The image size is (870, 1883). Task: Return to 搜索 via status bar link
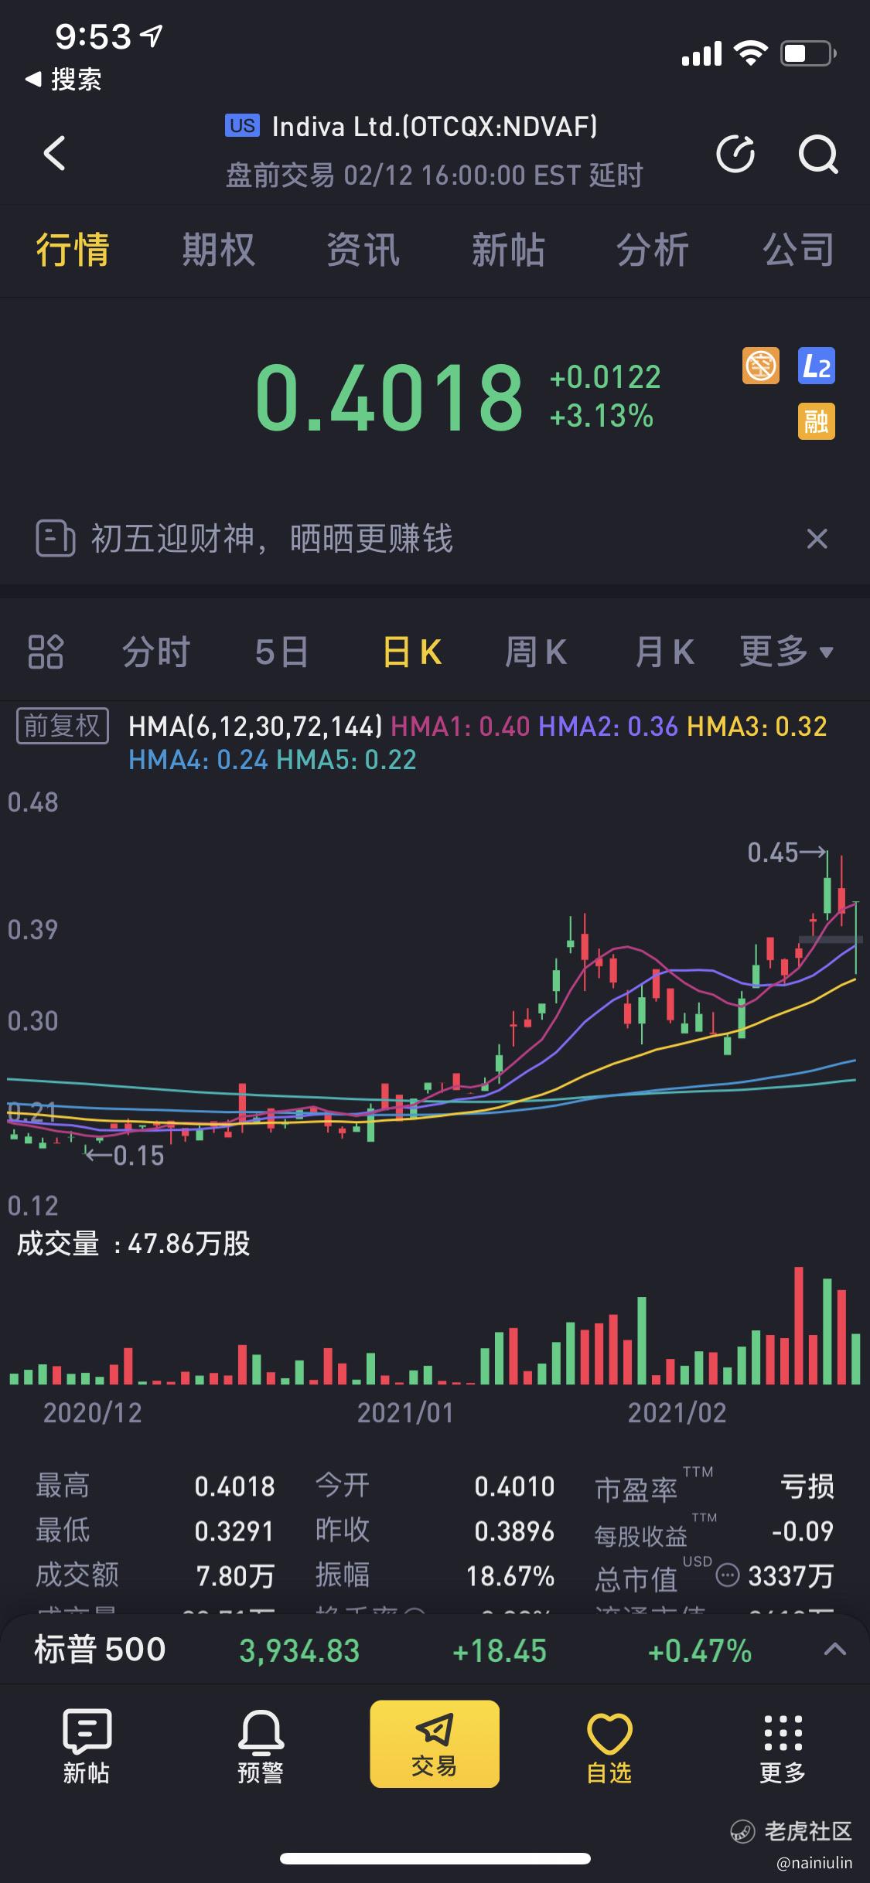pyautogui.click(x=63, y=79)
